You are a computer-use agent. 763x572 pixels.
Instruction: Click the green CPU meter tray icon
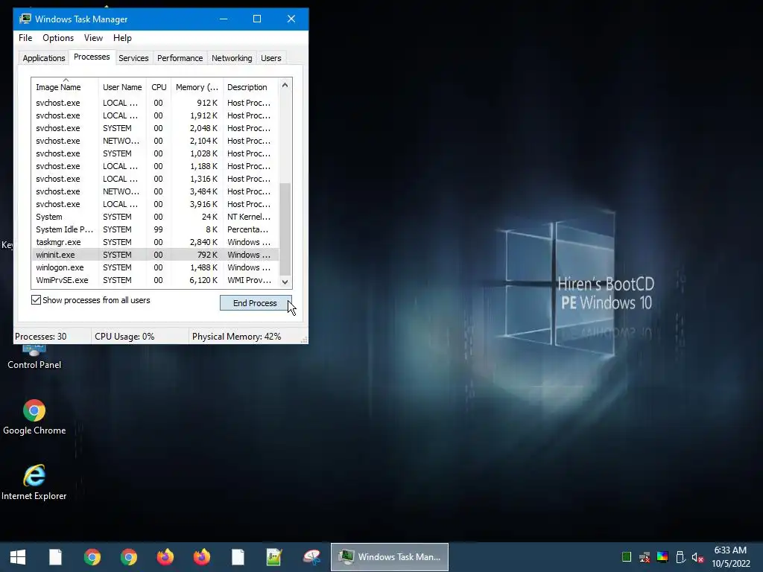tap(627, 557)
